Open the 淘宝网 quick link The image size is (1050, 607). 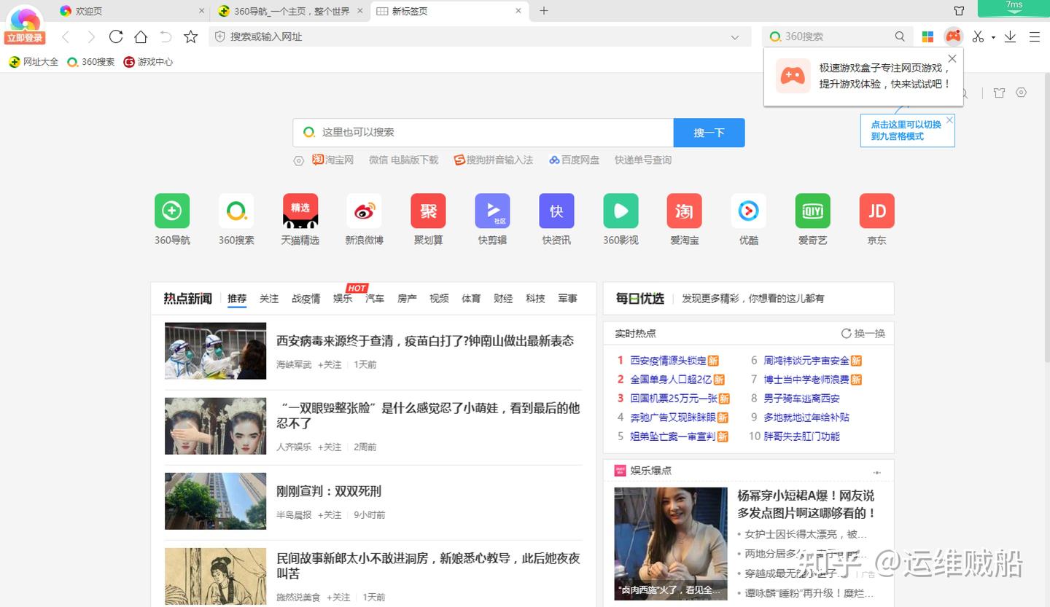[x=333, y=160]
